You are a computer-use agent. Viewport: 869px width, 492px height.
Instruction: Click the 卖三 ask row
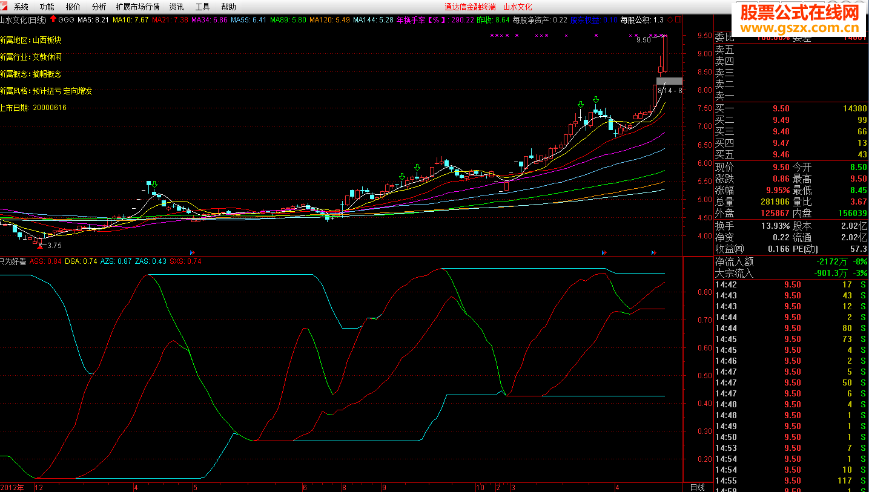click(x=791, y=73)
